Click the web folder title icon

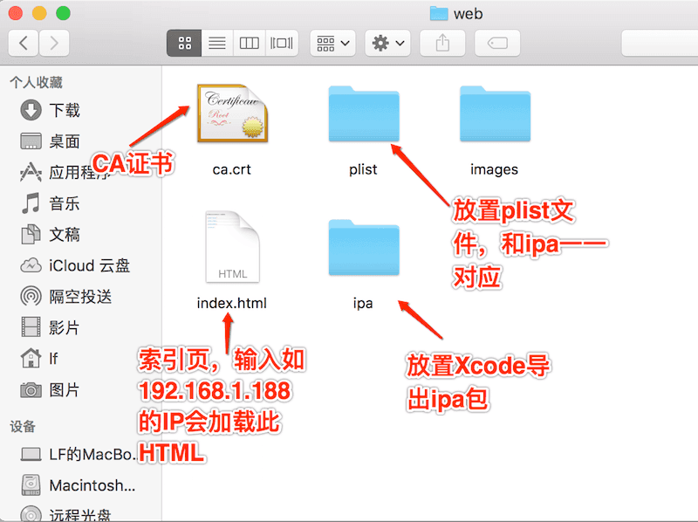tap(439, 14)
